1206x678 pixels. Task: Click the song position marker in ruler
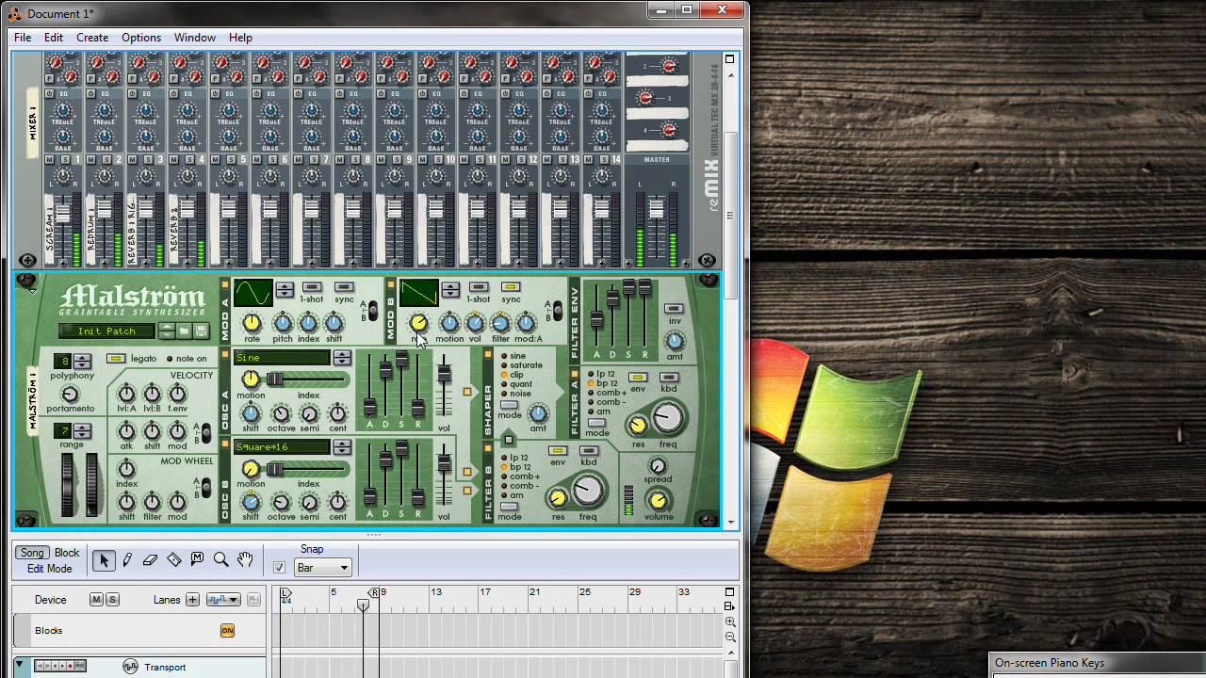pos(363,605)
